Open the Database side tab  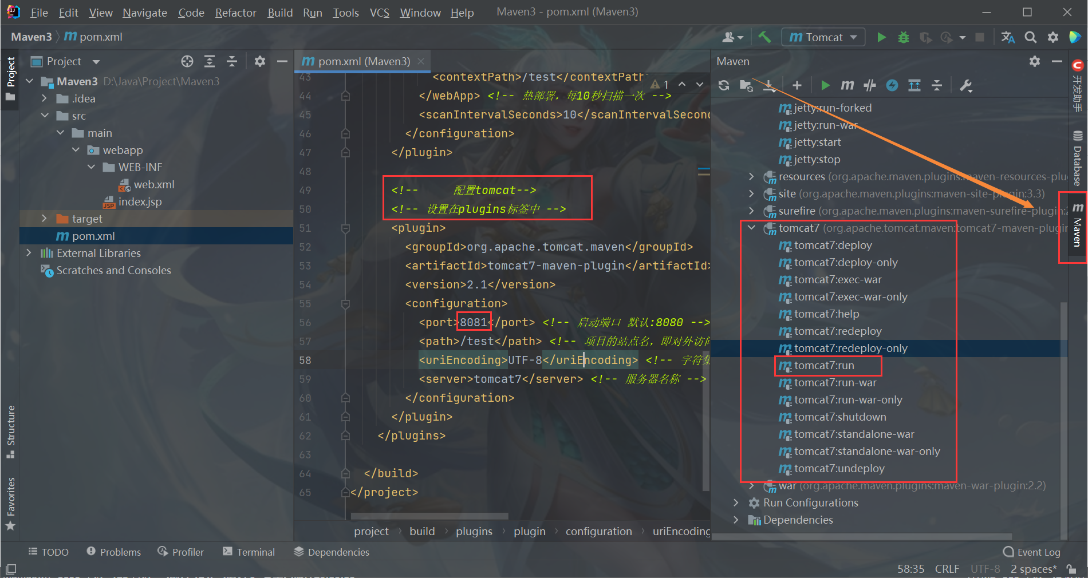click(1078, 159)
